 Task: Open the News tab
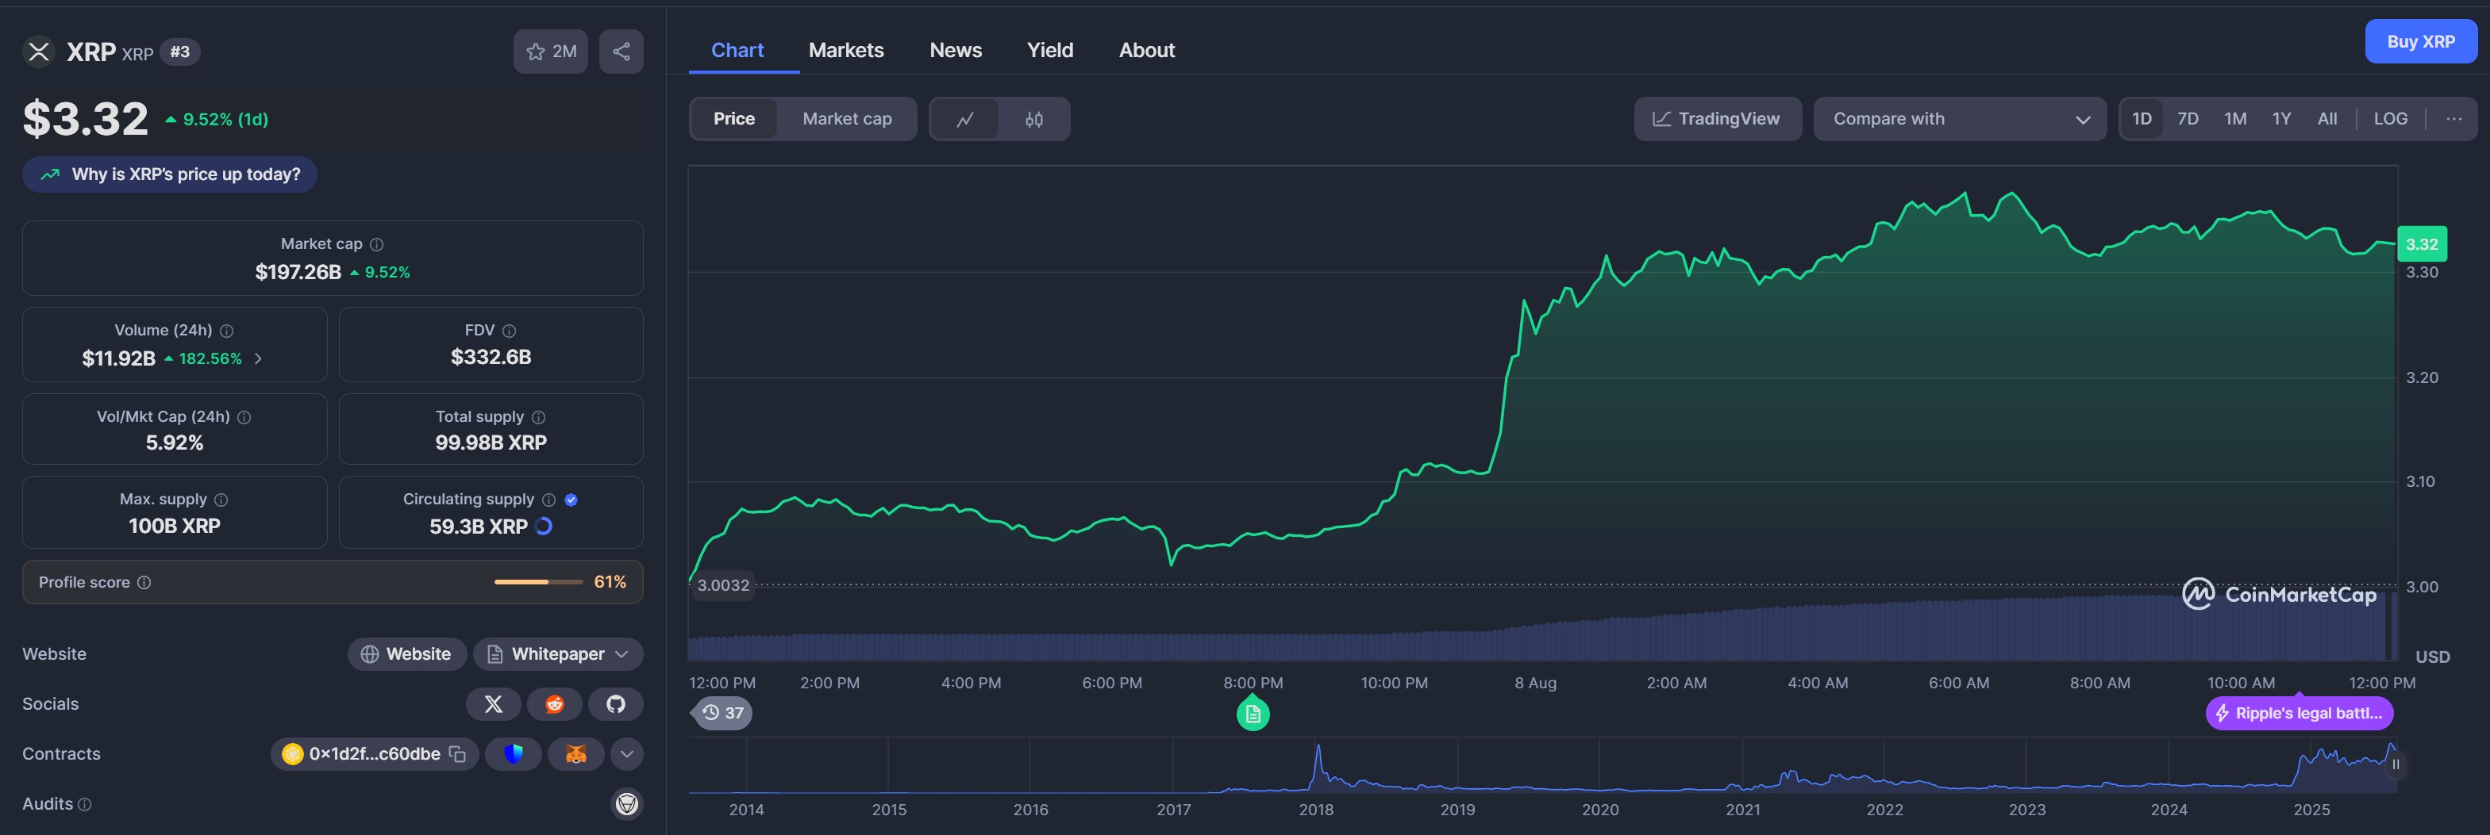click(x=955, y=49)
